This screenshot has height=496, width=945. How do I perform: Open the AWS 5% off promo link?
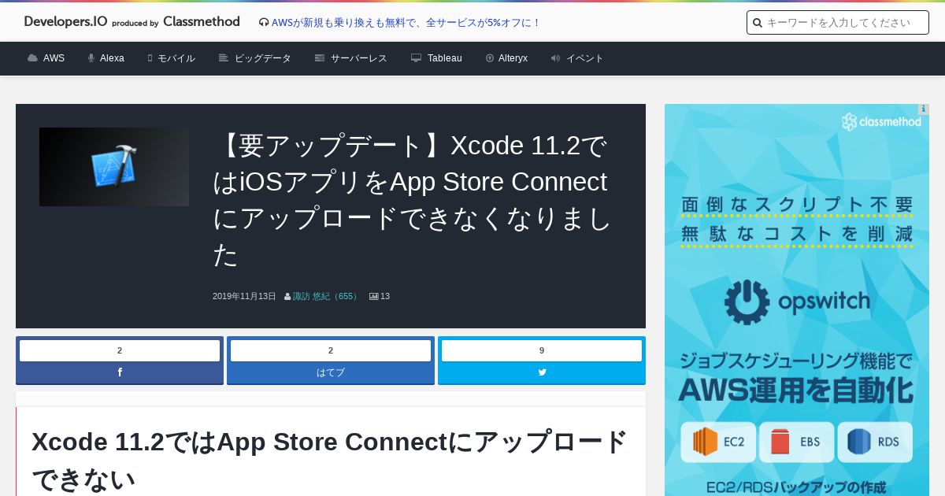(x=406, y=23)
